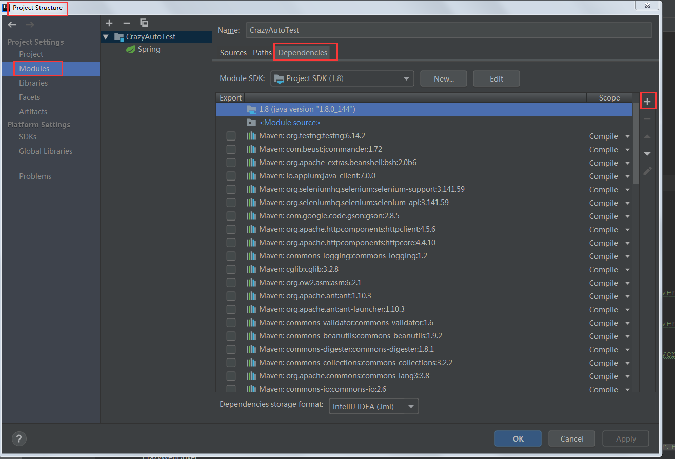
Task: Toggle export checkbox for appium java-client:7.0.0
Action: 231,176
